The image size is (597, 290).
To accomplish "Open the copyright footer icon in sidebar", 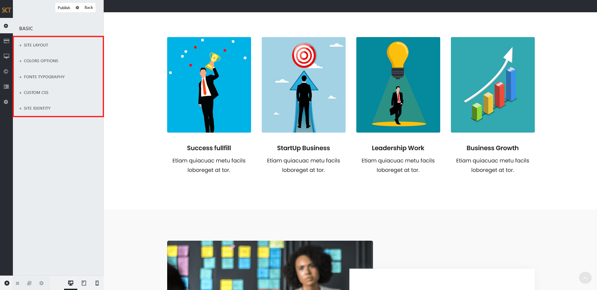I will point(6,71).
